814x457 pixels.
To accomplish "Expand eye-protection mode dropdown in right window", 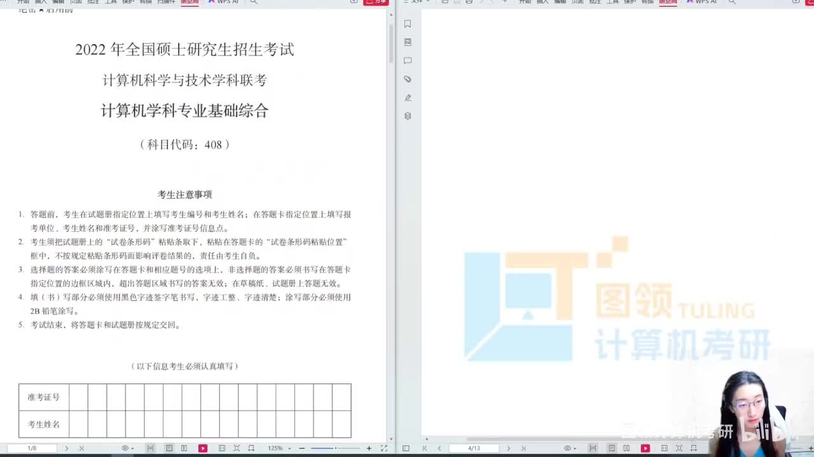I will tap(575, 449).
